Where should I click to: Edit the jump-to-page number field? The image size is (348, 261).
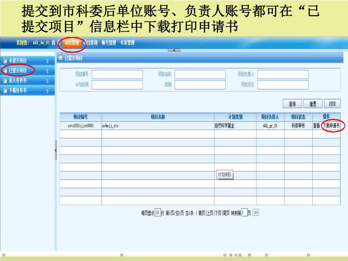coord(244,213)
